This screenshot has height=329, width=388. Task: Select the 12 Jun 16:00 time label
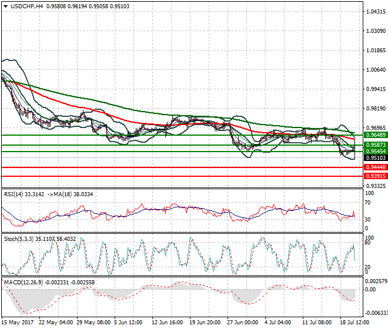168,323
